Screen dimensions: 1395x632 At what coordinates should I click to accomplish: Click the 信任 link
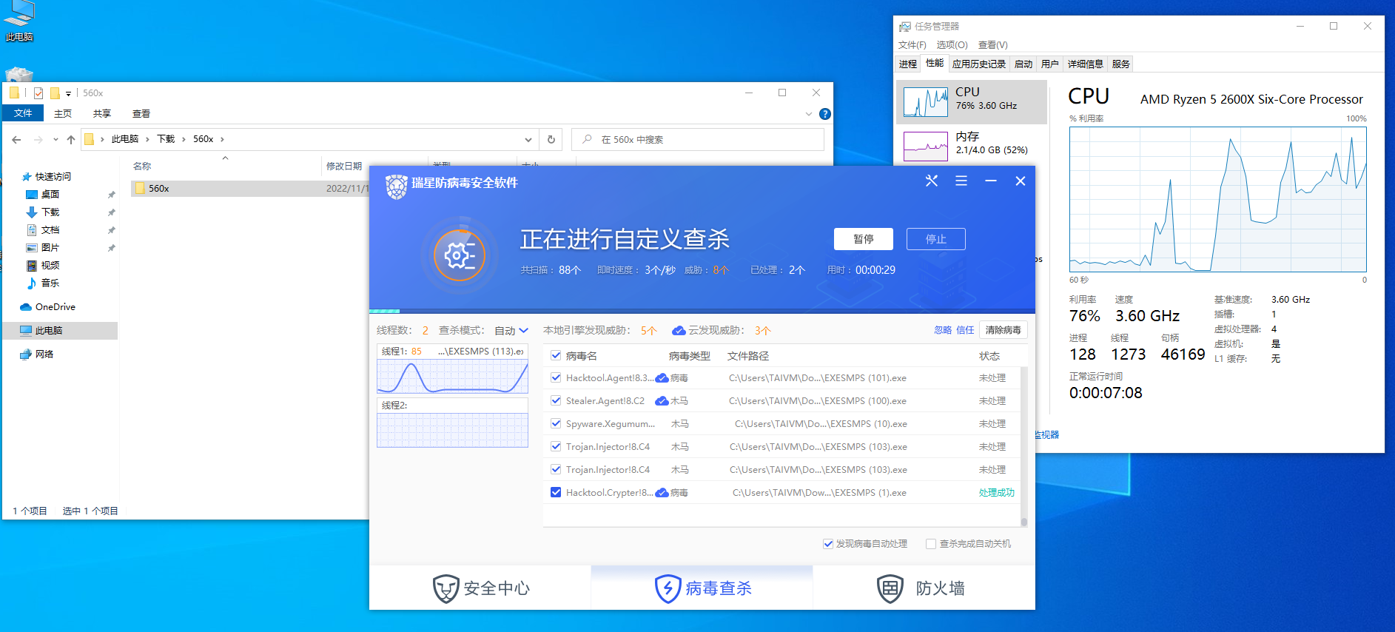965,330
